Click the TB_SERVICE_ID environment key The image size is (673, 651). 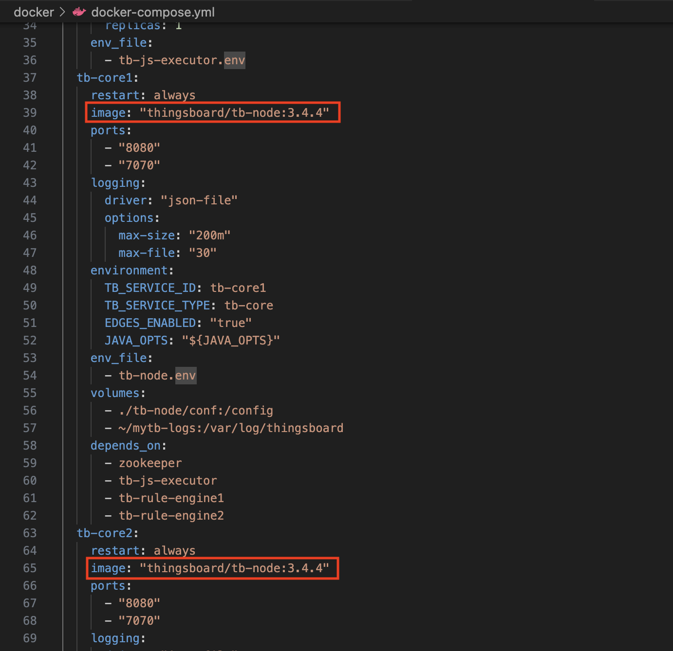point(150,288)
